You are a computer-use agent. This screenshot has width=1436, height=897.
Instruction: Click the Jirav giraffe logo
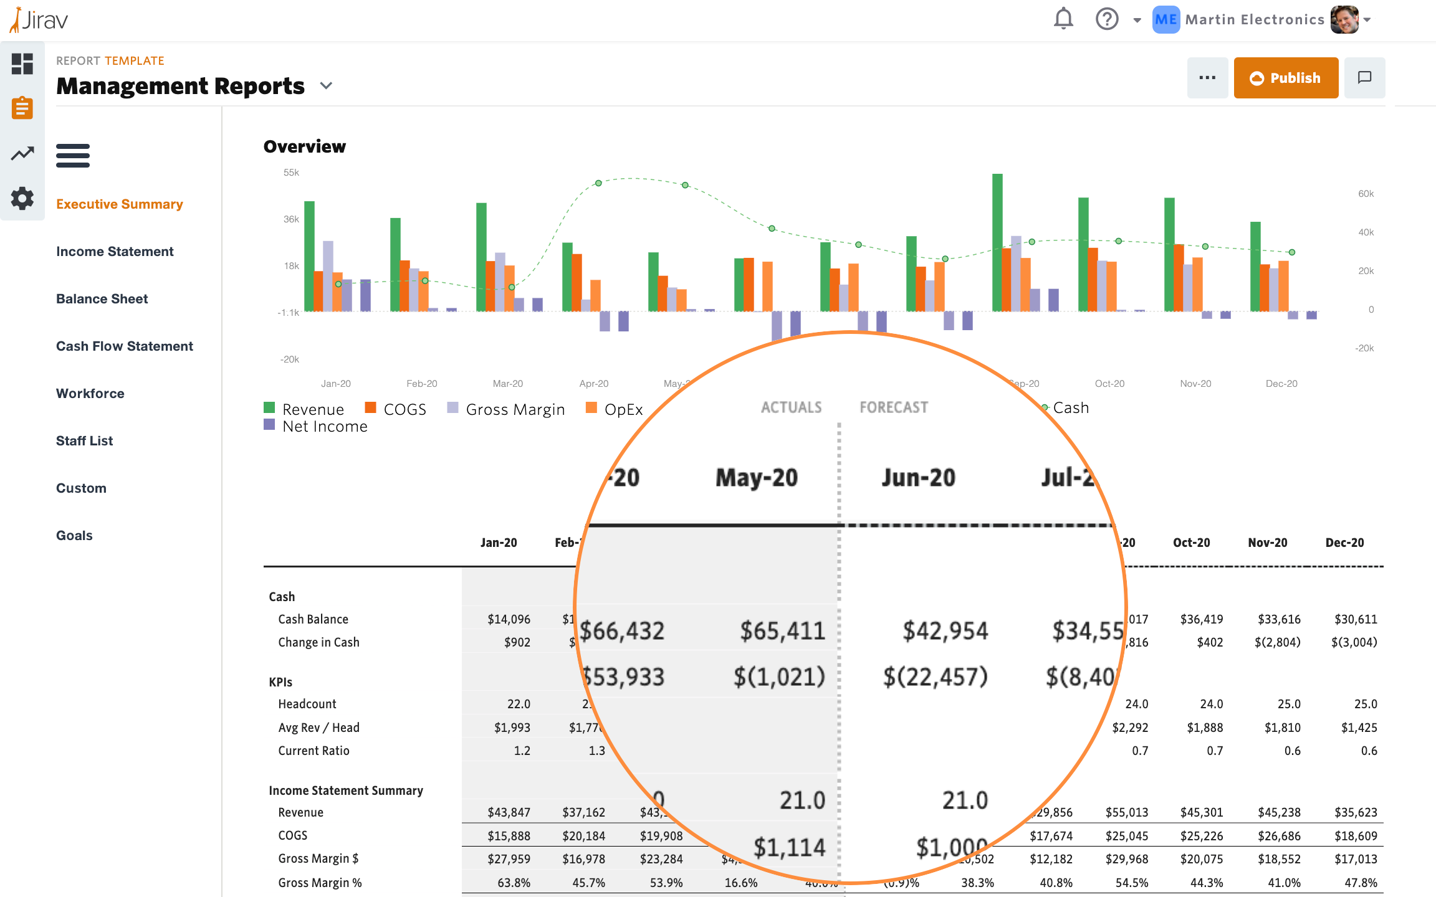point(39,20)
